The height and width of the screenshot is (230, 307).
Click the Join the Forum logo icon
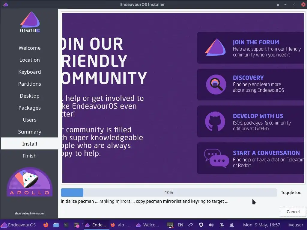215,47
